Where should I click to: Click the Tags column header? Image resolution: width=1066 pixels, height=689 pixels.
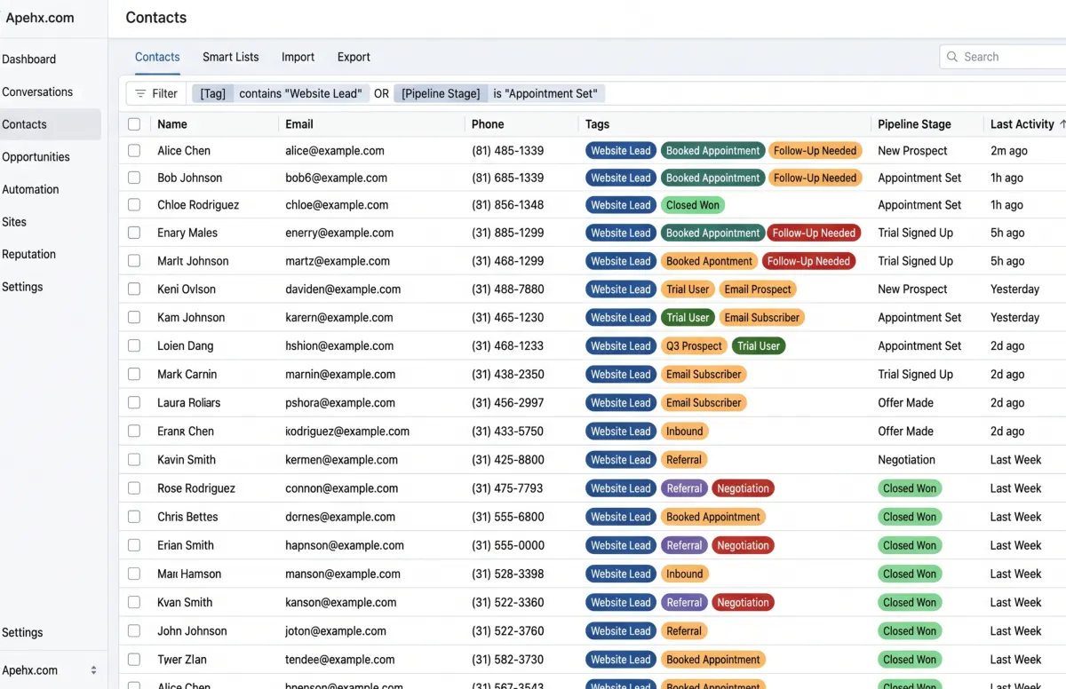[x=597, y=124]
